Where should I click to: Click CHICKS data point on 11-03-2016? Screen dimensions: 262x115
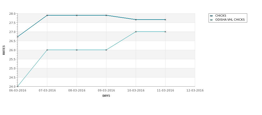coord(166,20)
